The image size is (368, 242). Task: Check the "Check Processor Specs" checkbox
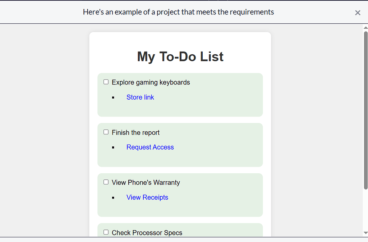click(x=106, y=232)
